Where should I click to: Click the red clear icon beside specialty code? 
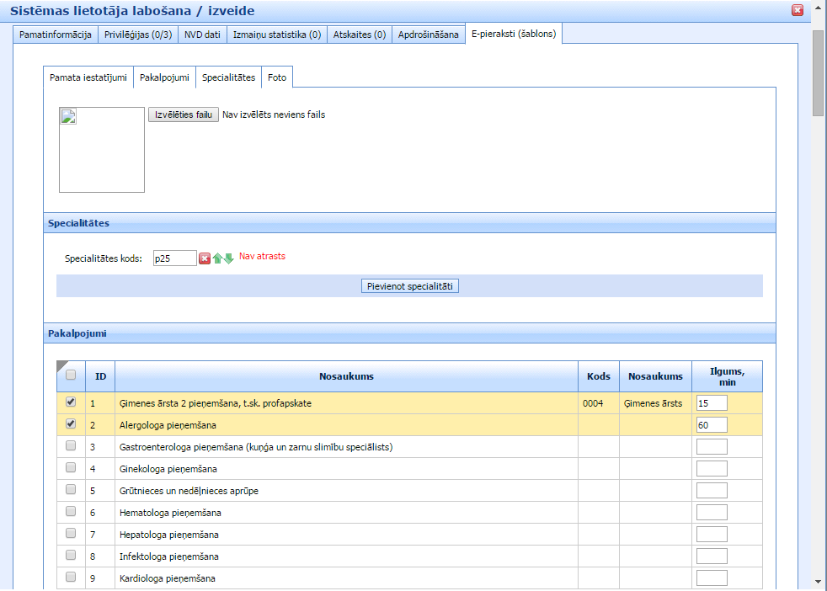[204, 258]
